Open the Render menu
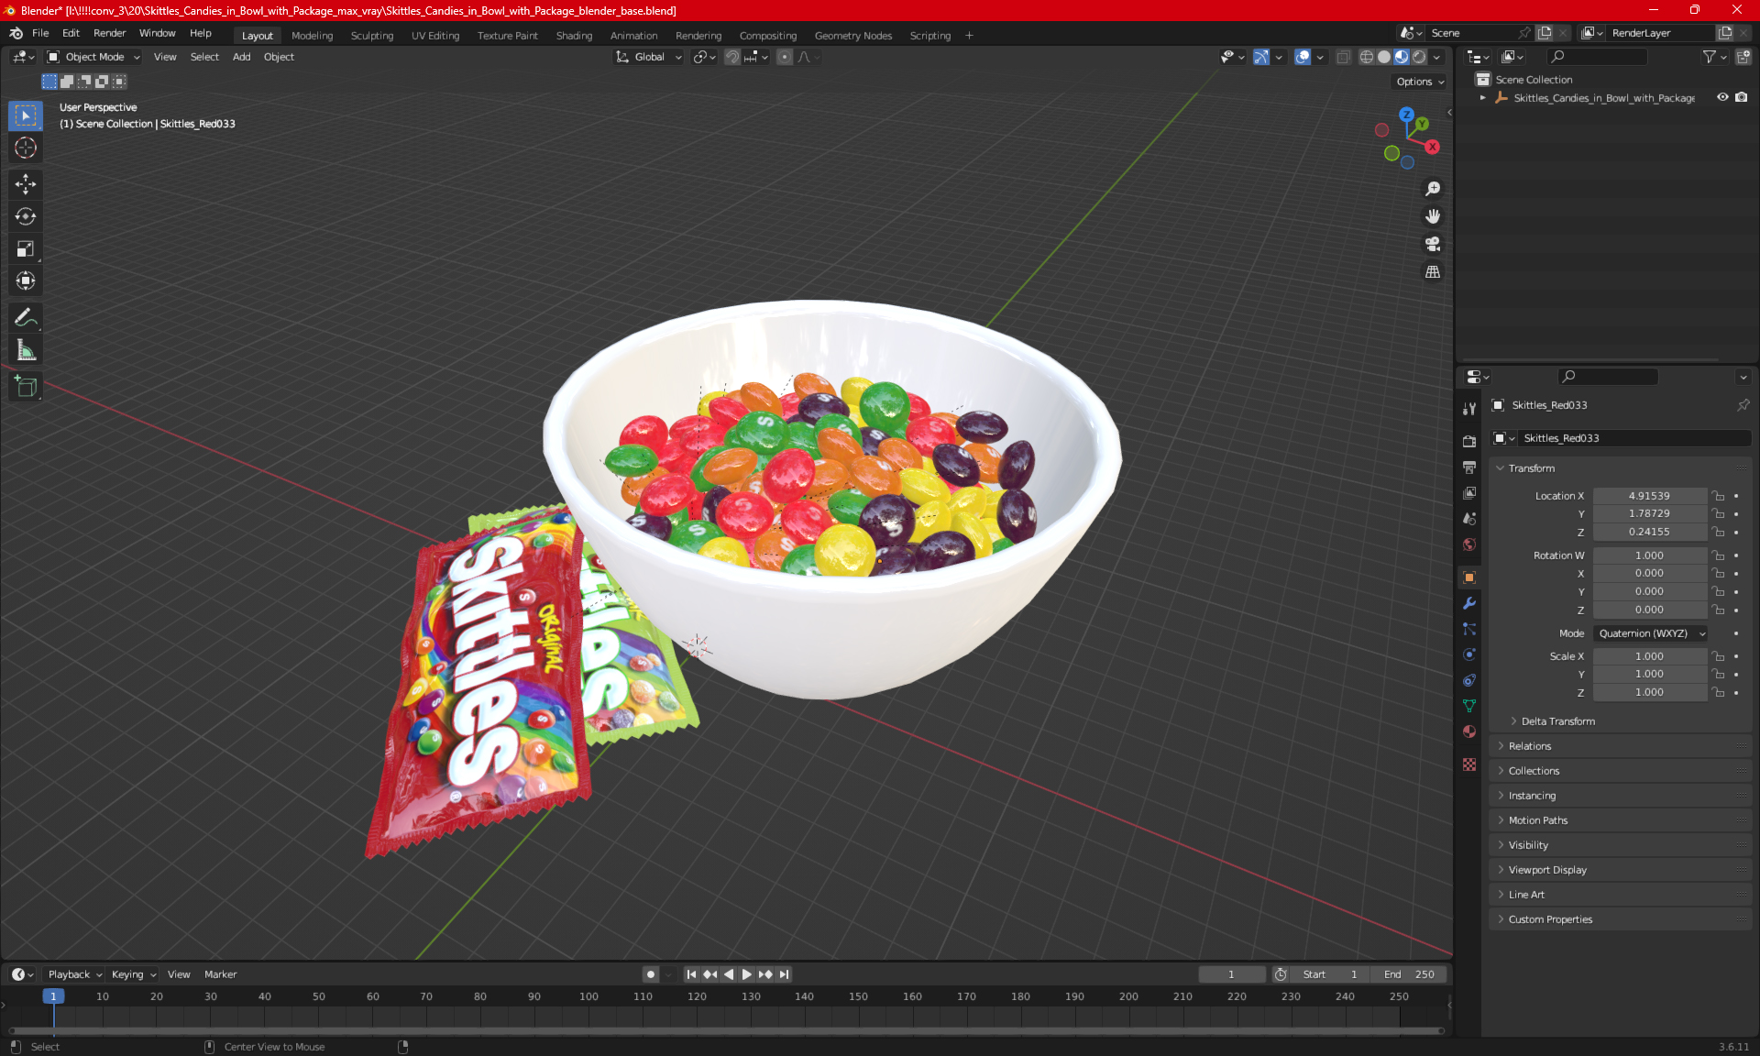 click(x=109, y=33)
